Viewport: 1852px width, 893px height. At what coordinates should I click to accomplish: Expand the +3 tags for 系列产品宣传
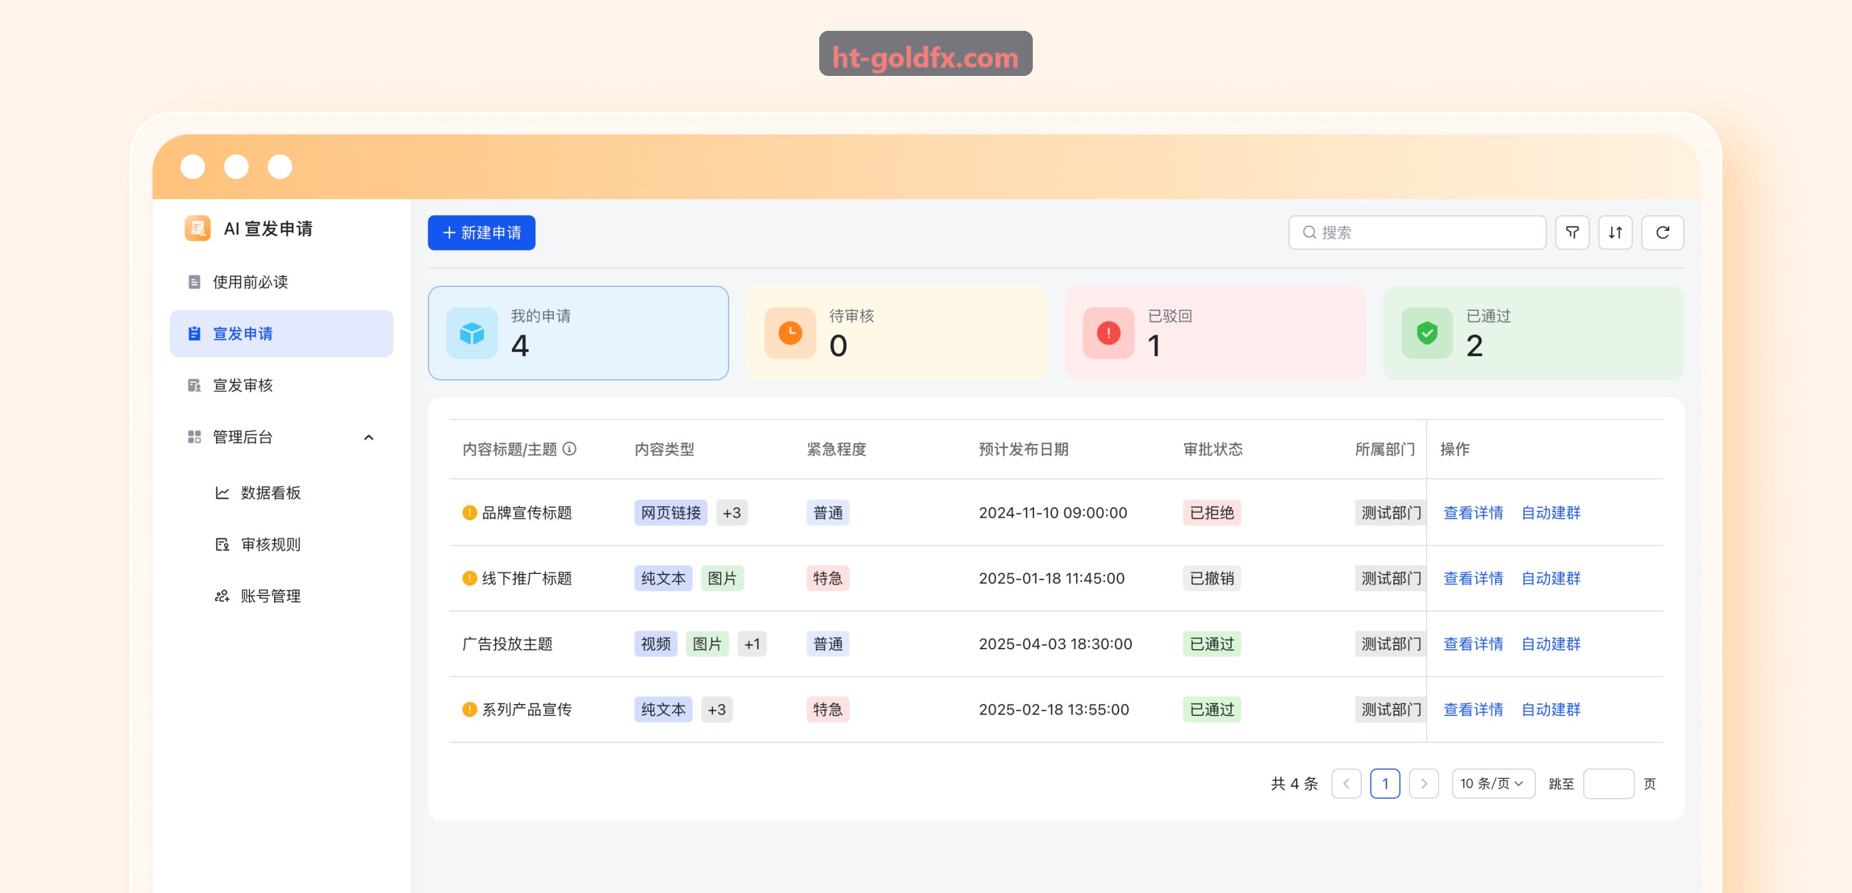(716, 709)
